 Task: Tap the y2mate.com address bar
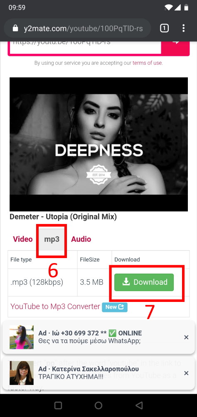tap(77, 28)
